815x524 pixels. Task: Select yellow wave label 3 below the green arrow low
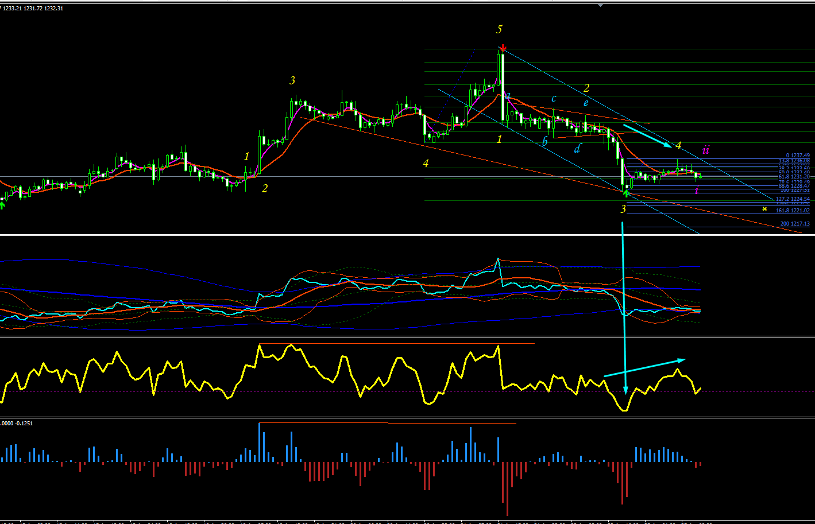[623, 209]
